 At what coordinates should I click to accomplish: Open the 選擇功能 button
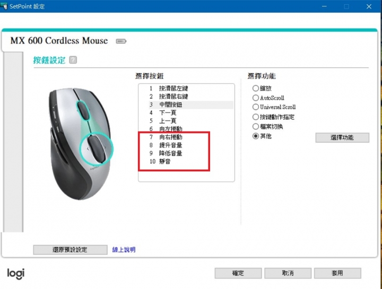coord(342,137)
